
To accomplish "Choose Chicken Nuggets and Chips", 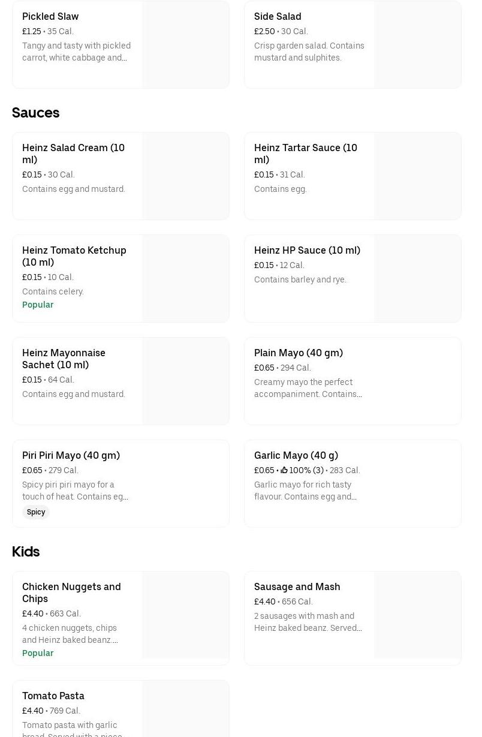I will click(x=71, y=592).
